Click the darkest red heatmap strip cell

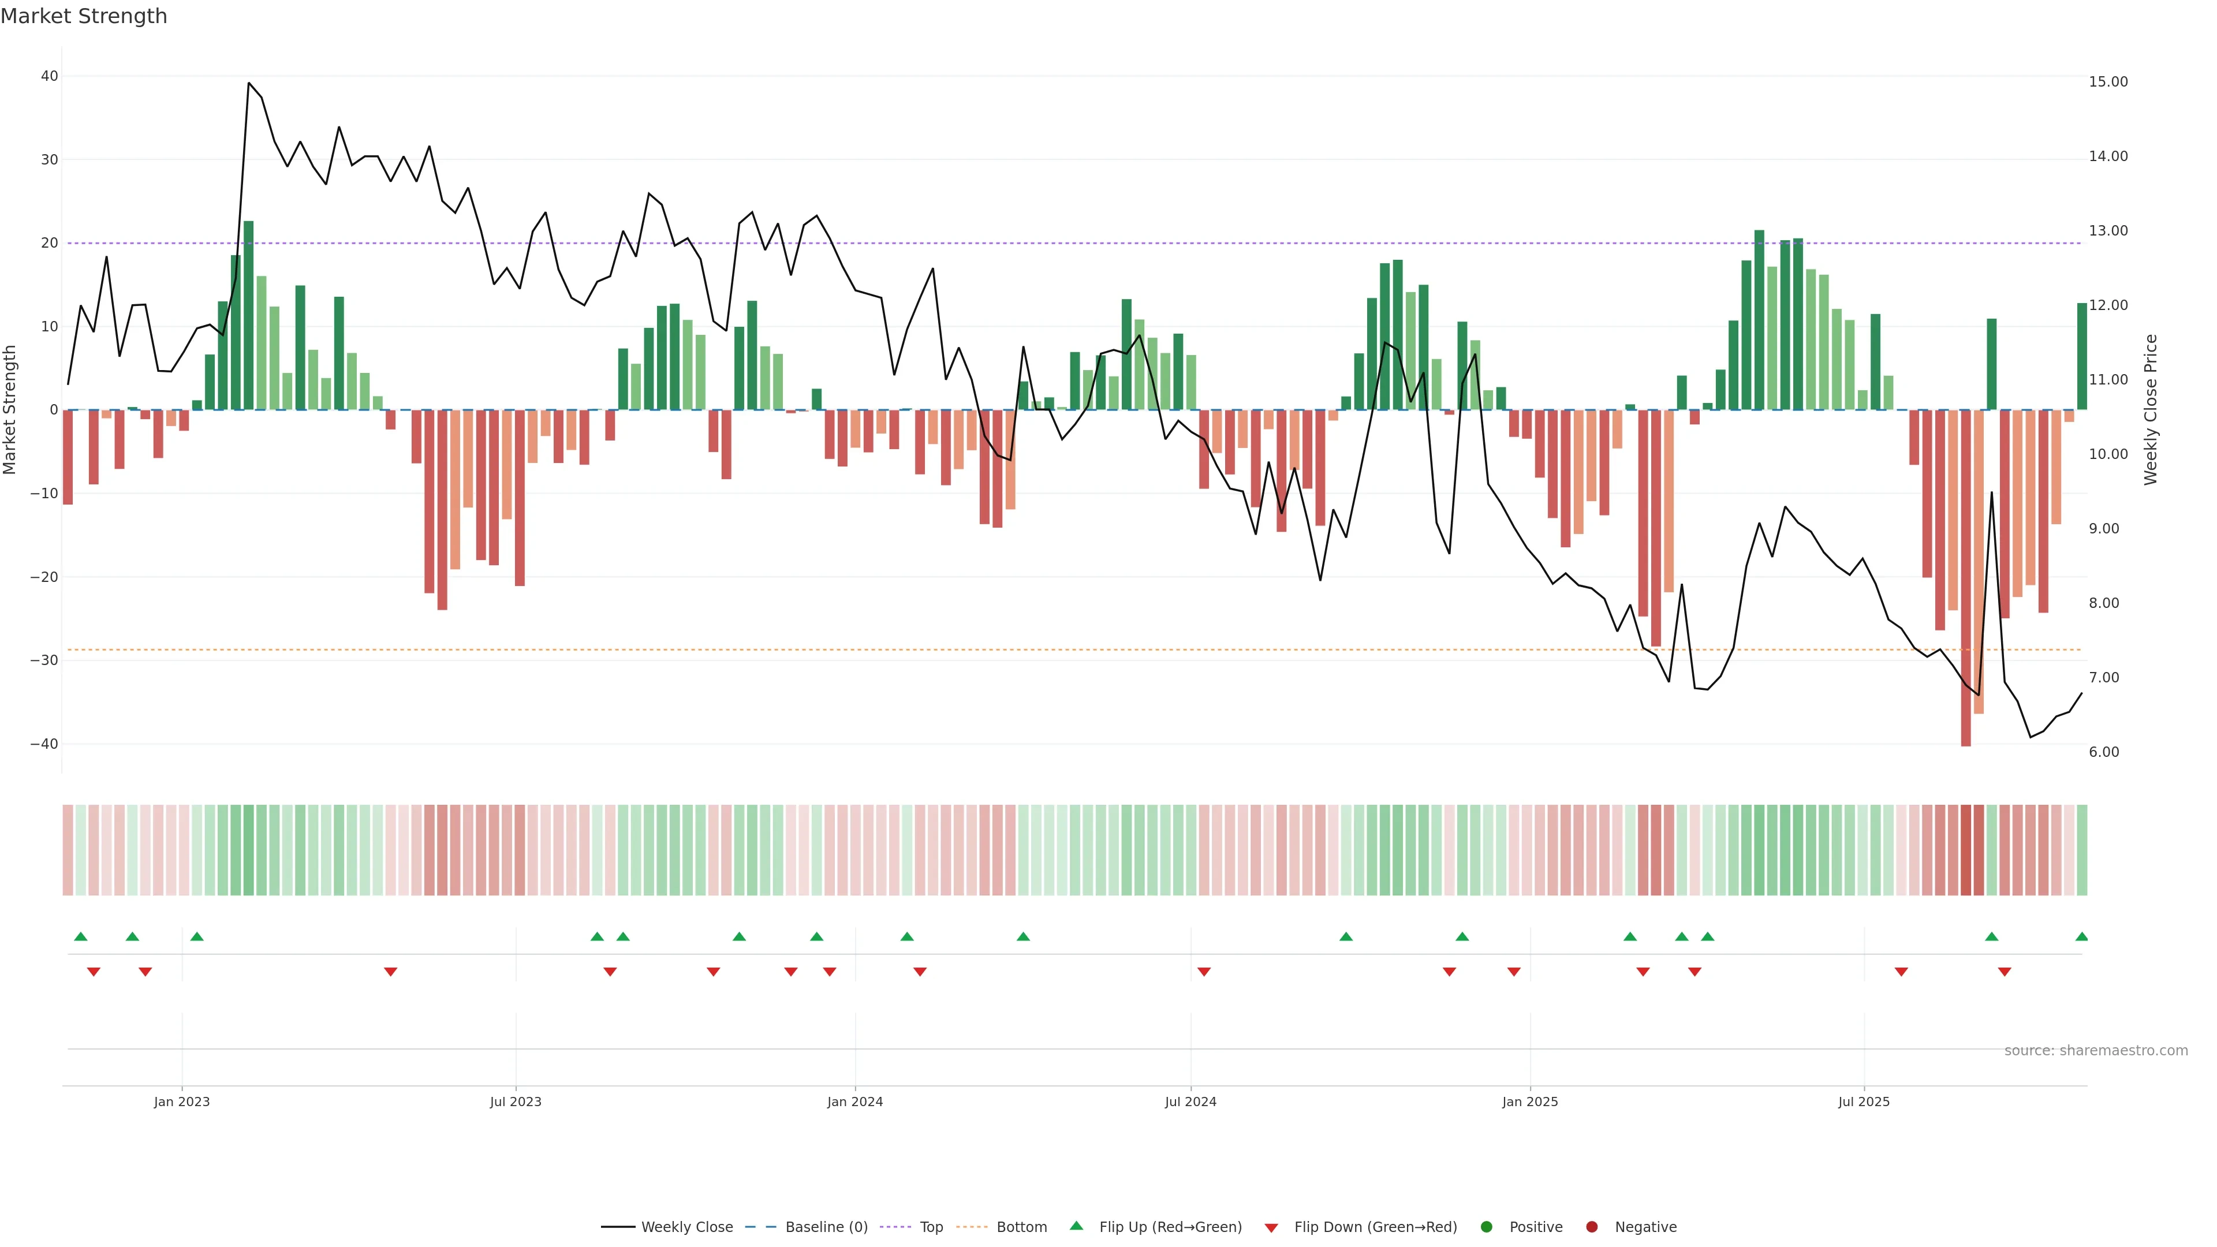(x=1966, y=850)
